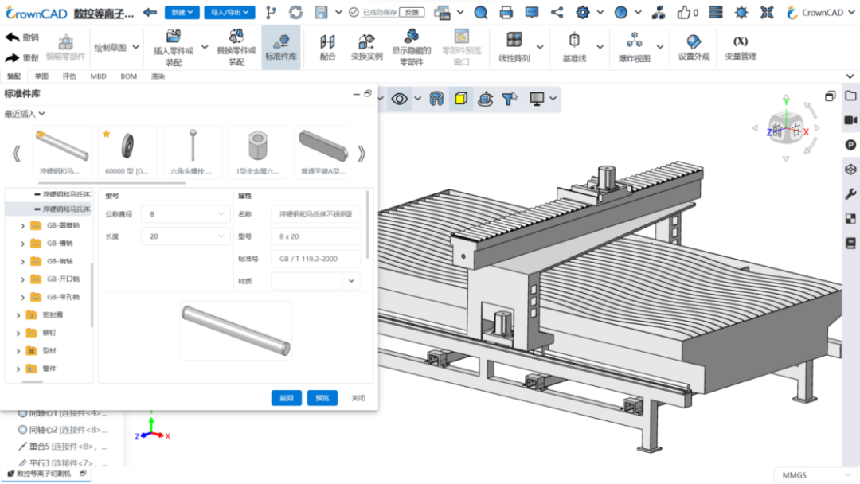The width and height of the screenshot is (860, 484).
Task: Select the 六角头螺栓 bolt thumbnail
Action: click(193, 152)
